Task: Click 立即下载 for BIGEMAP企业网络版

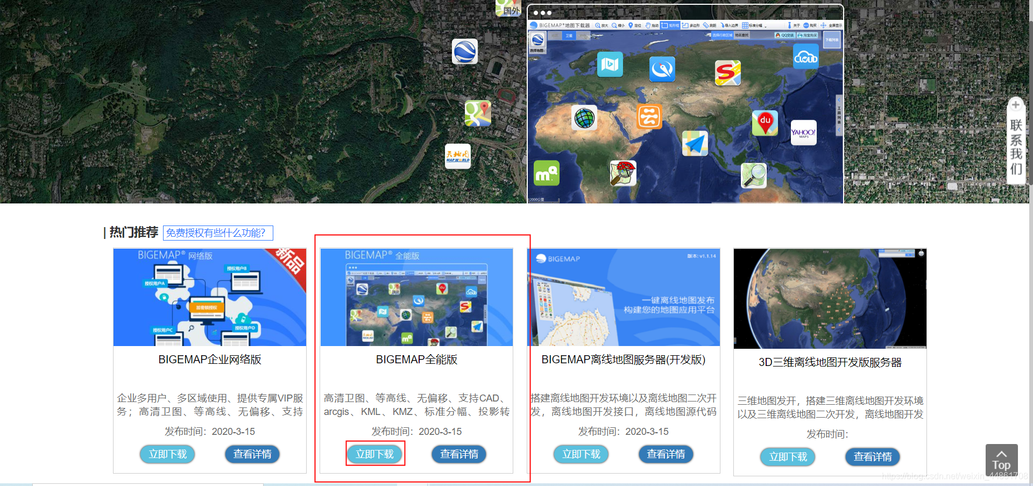Action: pos(168,454)
